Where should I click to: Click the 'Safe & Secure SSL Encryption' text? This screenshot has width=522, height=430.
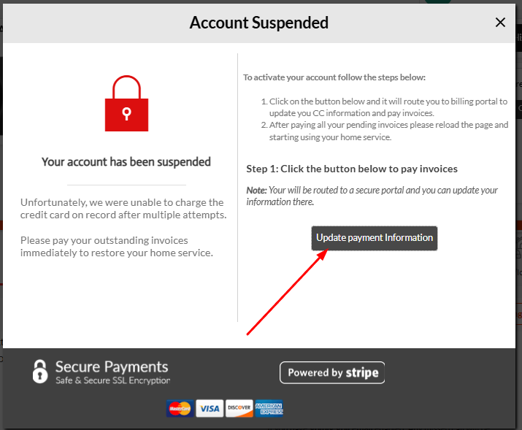pos(113,380)
